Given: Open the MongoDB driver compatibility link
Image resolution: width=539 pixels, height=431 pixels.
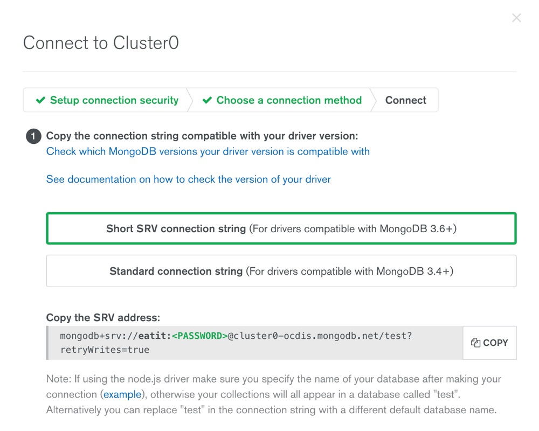Looking at the screenshot, I should (208, 151).
